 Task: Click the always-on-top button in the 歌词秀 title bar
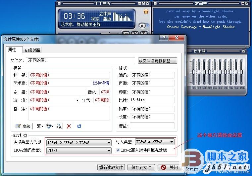(243, 3)
